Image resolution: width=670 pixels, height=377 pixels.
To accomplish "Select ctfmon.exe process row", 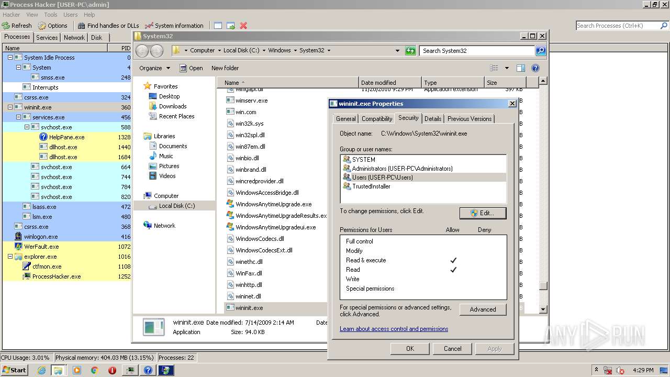I will pos(66,267).
